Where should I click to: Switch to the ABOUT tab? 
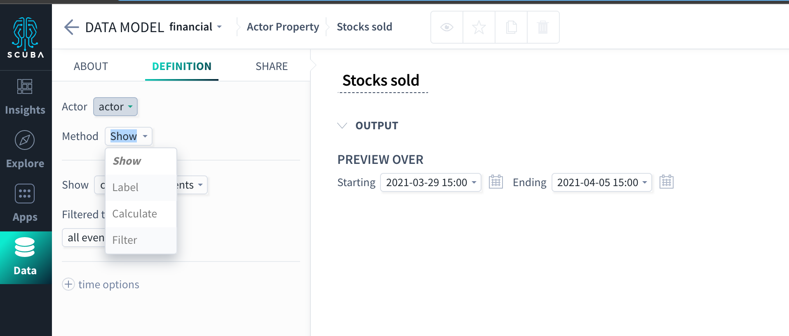click(x=91, y=66)
